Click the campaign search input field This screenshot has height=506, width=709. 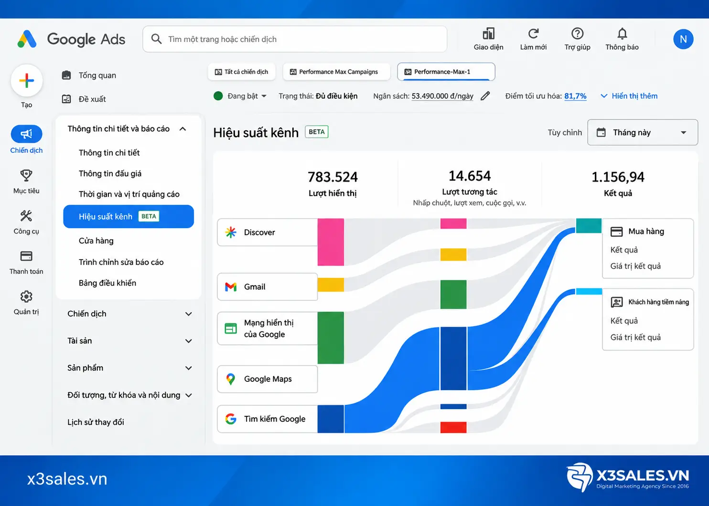coord(295,39)
